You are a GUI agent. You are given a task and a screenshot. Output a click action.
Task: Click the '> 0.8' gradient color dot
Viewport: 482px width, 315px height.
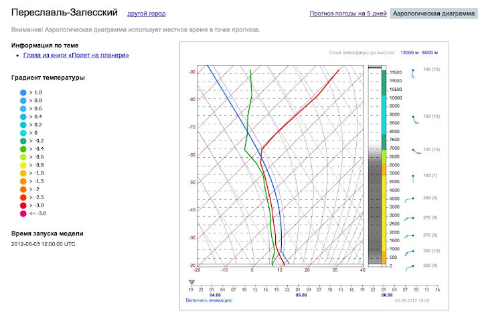23,100
